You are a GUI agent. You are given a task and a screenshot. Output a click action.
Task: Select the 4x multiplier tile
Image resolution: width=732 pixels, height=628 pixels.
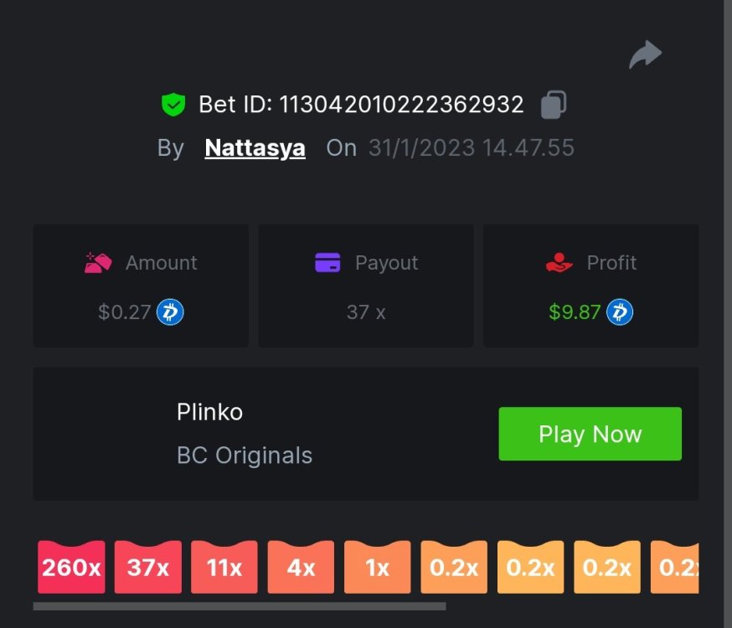coord(301,568)
